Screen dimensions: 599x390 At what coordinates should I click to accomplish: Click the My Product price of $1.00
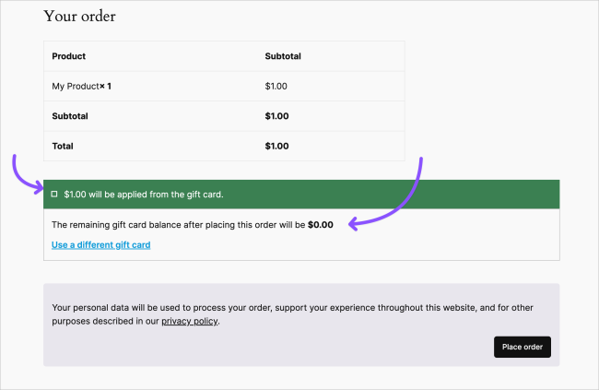tap(276, 87)
